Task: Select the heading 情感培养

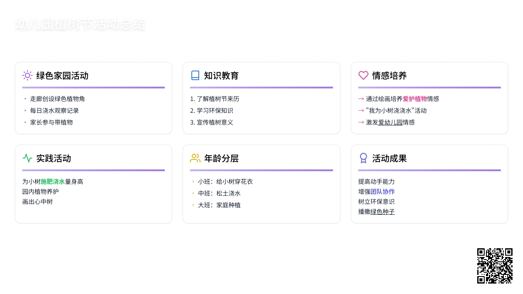Action: pos(390,76)
